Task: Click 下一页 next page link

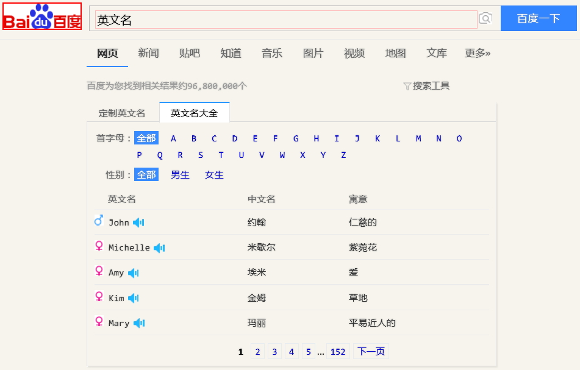Action: pos(371,351)
